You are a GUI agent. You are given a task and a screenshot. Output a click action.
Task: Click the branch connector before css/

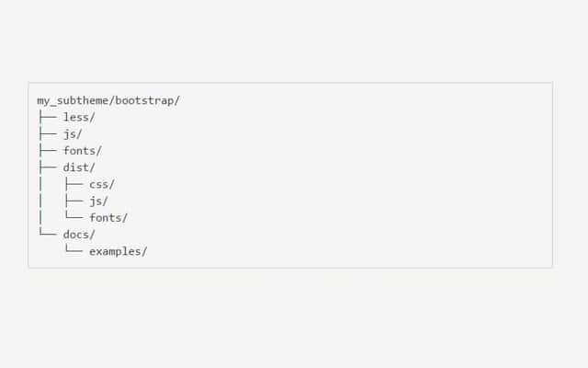(73, 184)
